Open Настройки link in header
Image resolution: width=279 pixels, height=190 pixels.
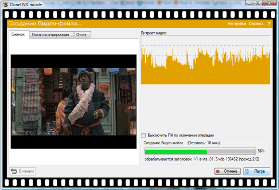237,24
